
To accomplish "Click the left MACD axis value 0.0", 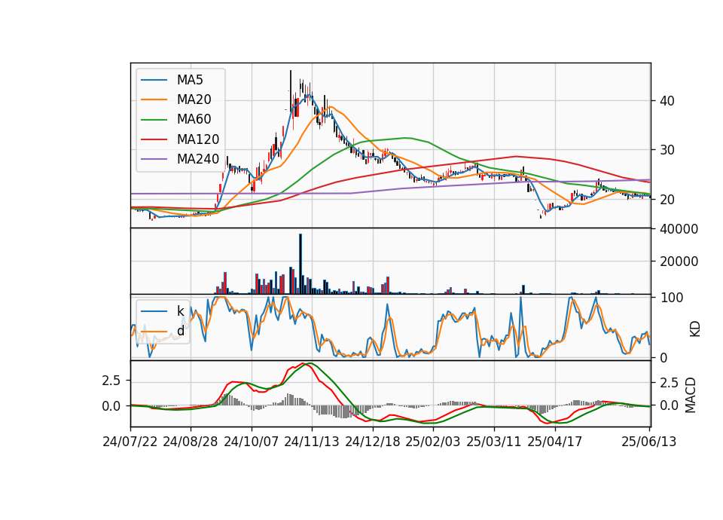I will pyautogui.click(x=111, y=406).
